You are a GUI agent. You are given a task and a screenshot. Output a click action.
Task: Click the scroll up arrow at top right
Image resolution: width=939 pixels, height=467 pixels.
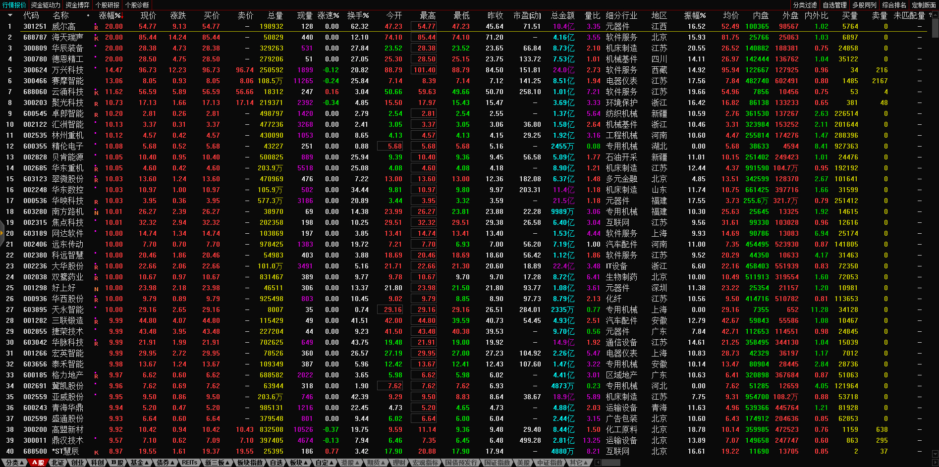935,14
